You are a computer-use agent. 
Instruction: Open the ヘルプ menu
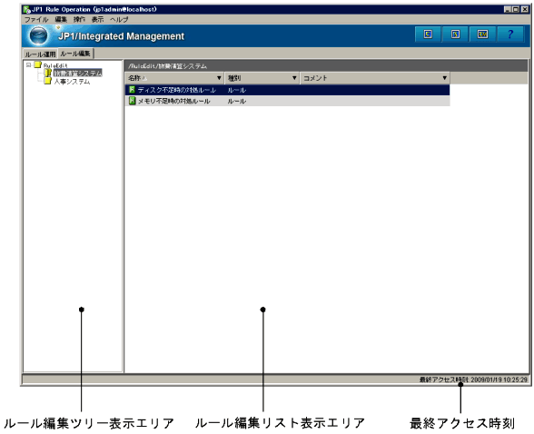(x=119, y=19)
